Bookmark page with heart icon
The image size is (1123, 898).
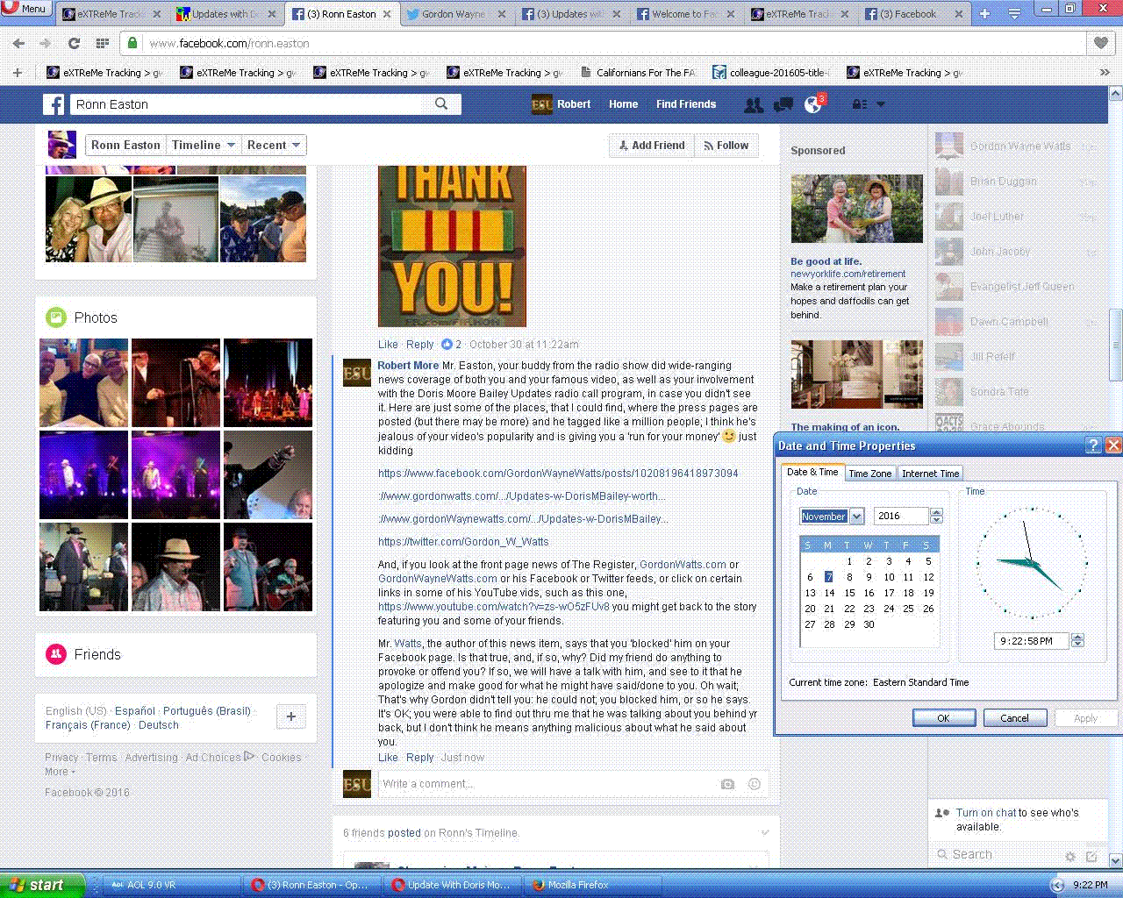click(1100, 43)
